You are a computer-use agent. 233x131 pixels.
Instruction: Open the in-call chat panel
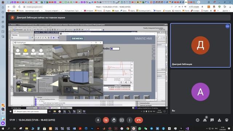[212, 120]
